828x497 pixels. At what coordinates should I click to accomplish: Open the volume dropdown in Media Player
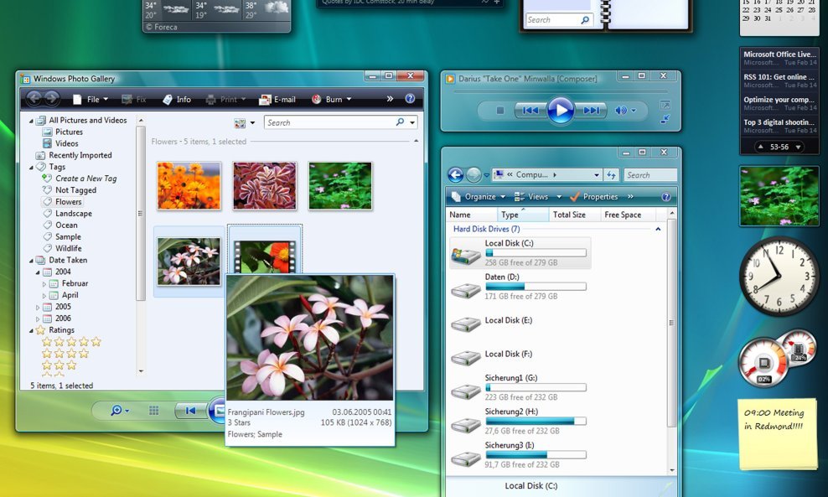coord(634,111)
